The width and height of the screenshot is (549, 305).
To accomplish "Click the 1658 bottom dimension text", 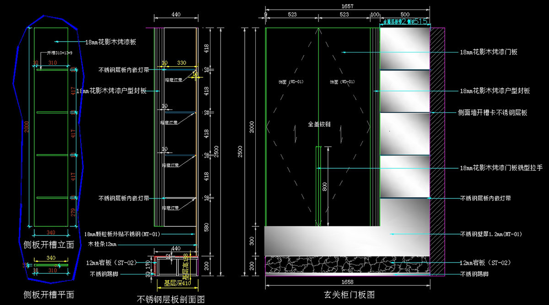I will tap(347, 282).
